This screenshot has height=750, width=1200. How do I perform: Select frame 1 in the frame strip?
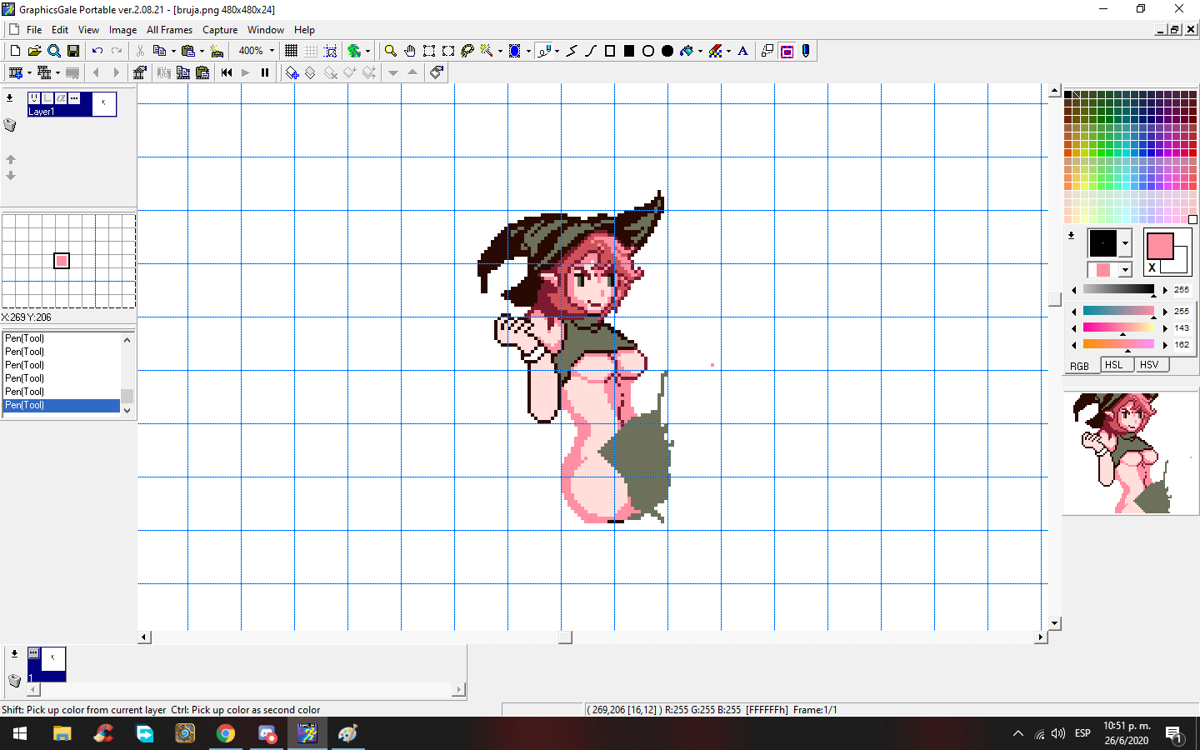tap(47, 664)
